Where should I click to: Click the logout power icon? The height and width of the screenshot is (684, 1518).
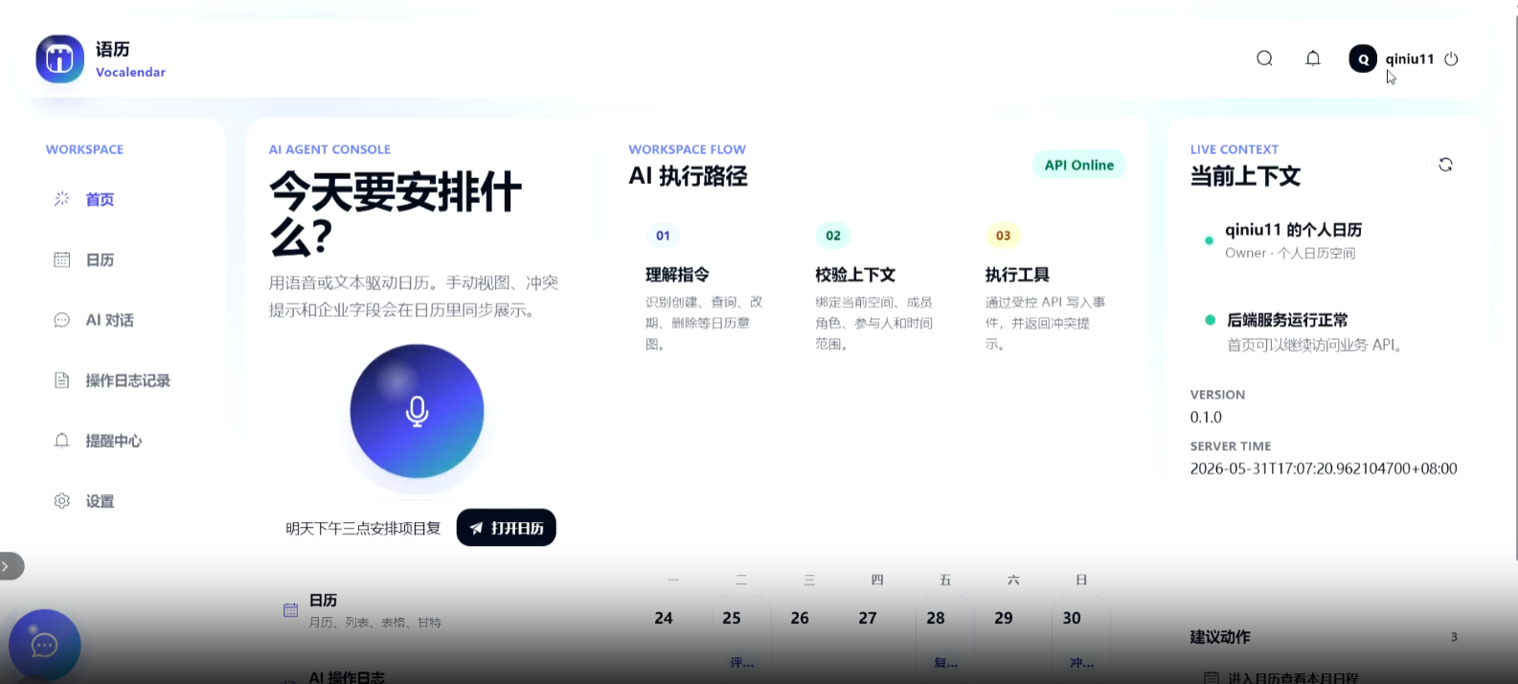pyautogui.click(x=1451, y=58)
